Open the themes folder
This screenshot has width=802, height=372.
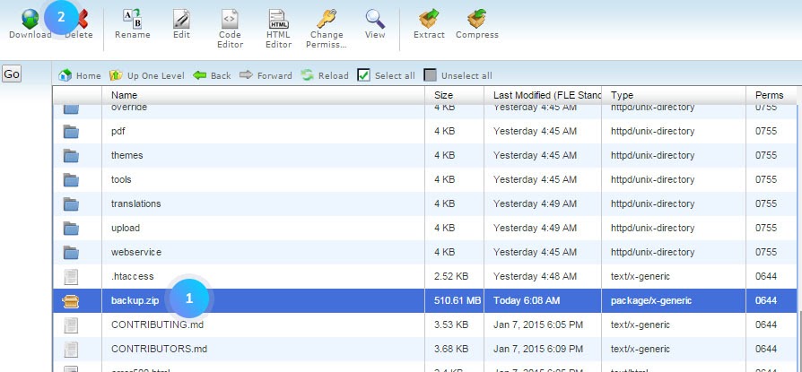[x=126, y=155]
